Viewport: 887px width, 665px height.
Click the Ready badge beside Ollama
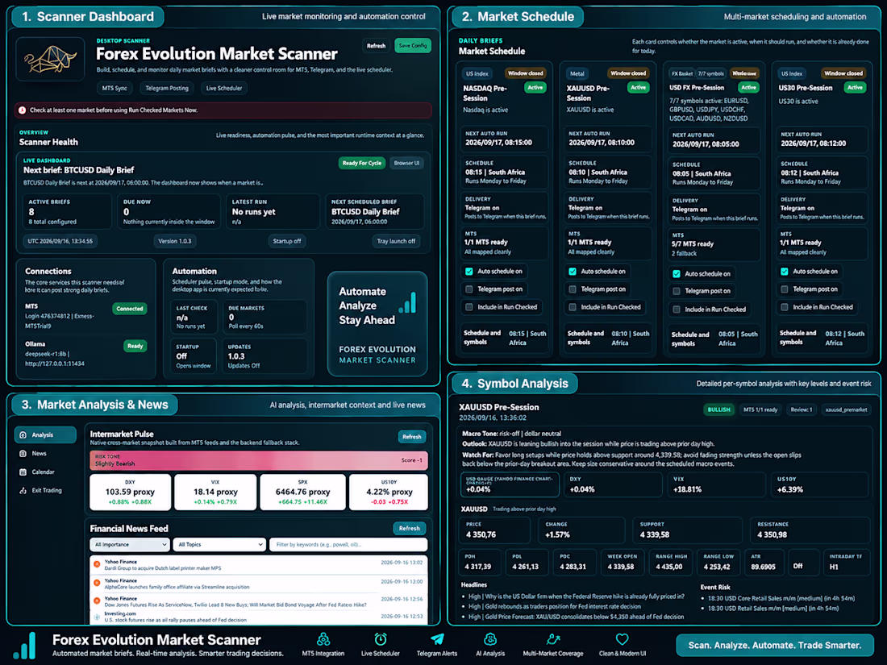tap(135, 346)
